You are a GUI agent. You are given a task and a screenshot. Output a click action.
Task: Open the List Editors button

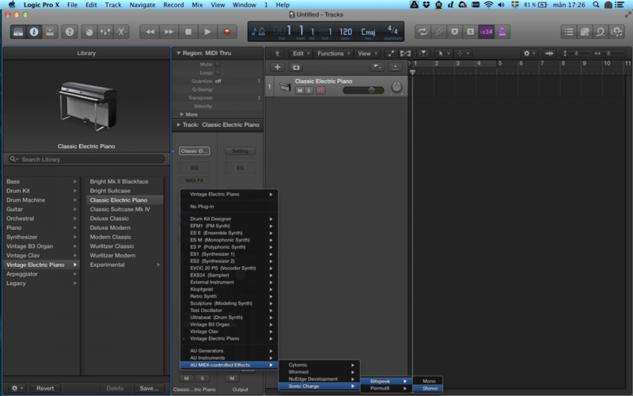tap(569, 32)
